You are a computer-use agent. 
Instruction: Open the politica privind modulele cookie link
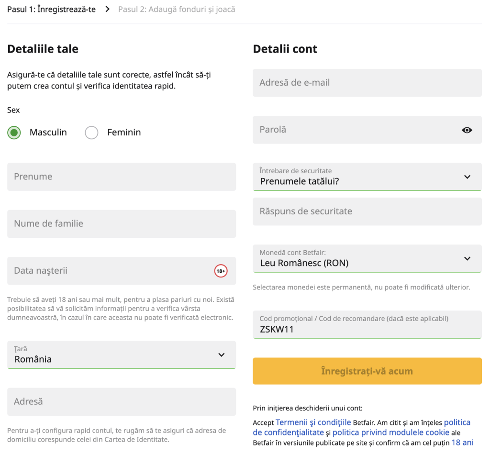pos(390,433)
